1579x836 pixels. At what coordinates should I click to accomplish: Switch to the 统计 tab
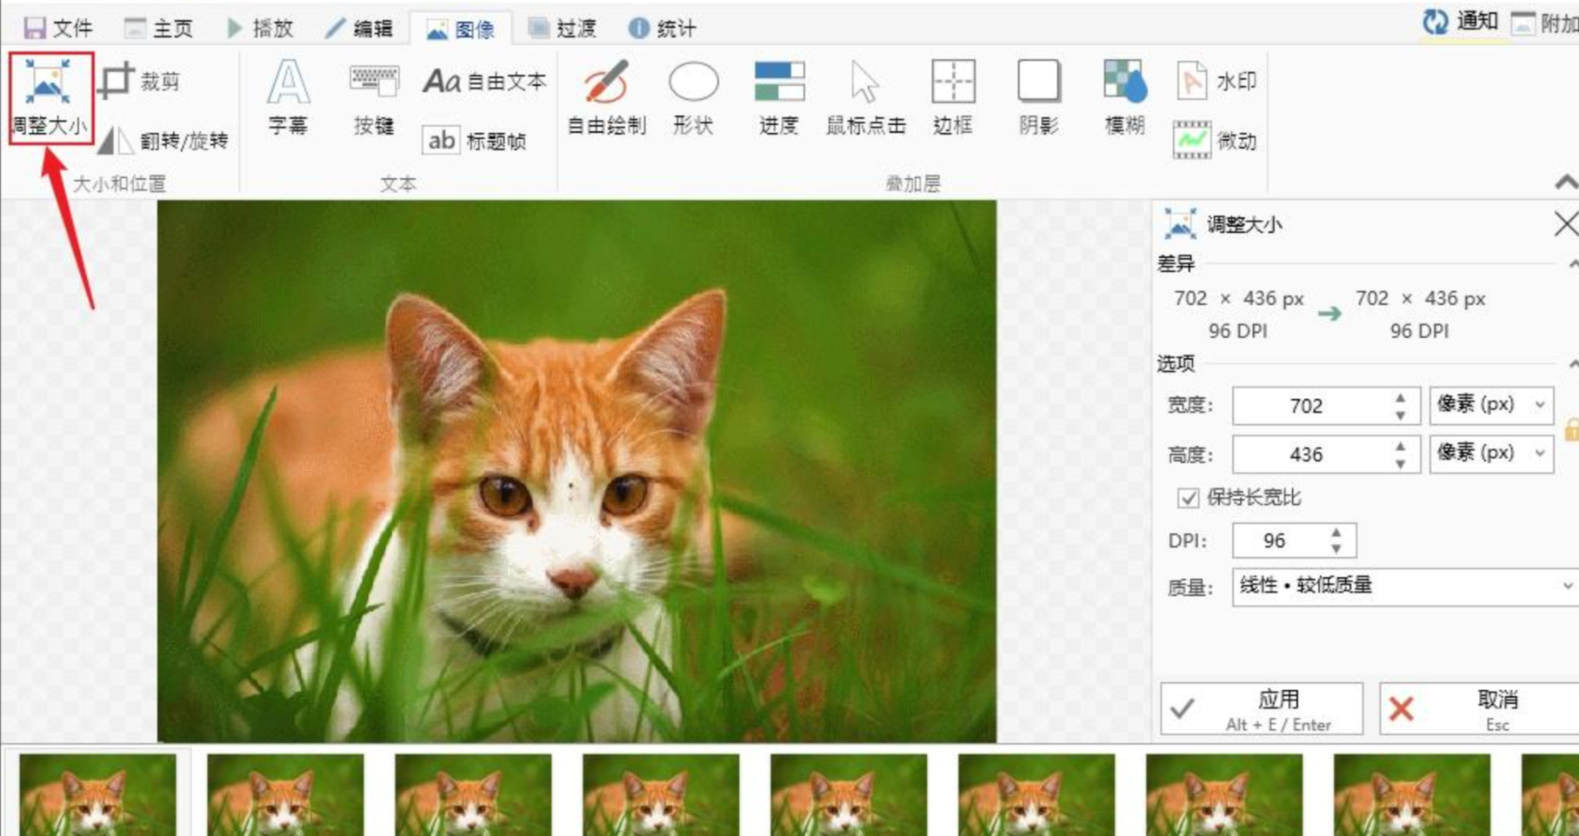coord(662,28)
